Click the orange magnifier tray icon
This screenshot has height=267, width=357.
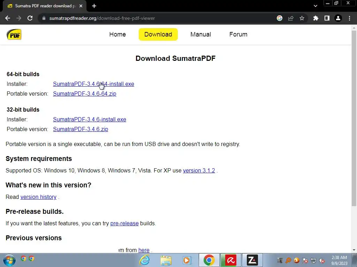tap(288, 260)
